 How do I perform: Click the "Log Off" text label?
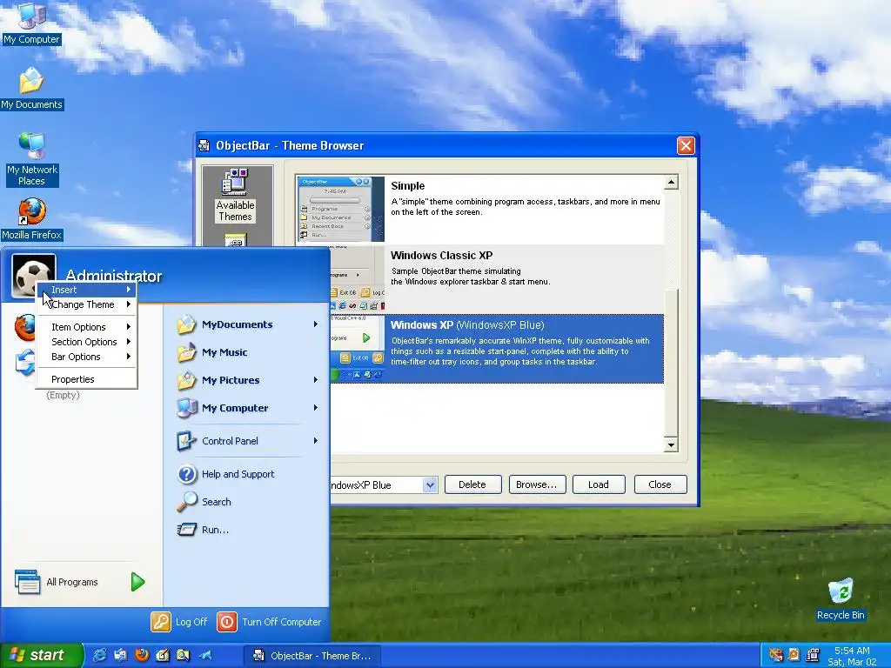(191, 622)
